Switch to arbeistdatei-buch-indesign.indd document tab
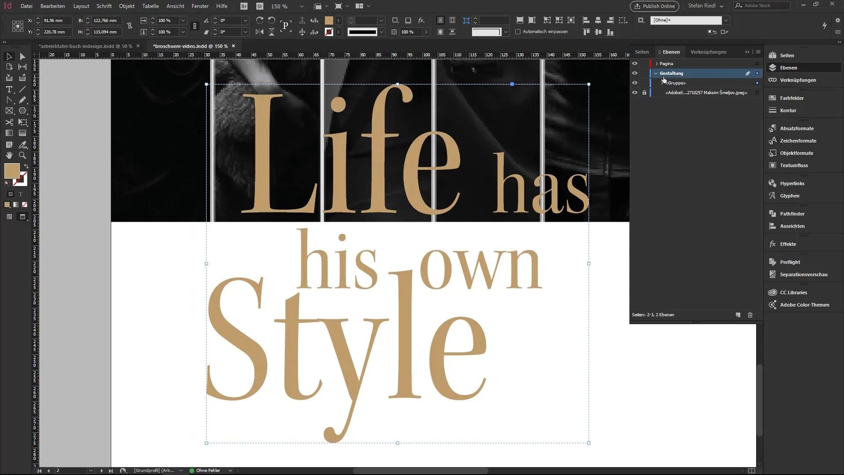Image resolution: width=844 pixels, height=475 pixels. [85, 46]
